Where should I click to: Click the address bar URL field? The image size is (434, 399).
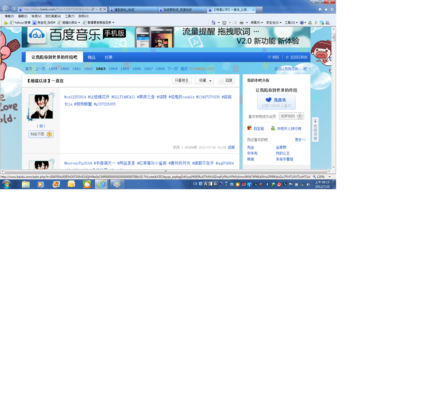(x=56, y=9)
